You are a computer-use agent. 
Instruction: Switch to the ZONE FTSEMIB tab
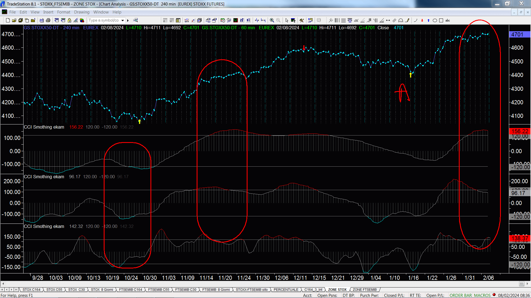(x=365, y=289)
